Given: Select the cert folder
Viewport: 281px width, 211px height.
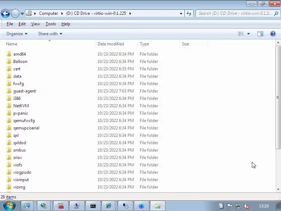Looking at the screenshot, I should [17, 69].
